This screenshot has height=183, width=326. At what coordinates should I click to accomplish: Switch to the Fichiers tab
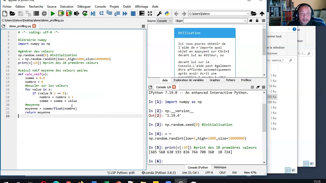pos(230,80)
